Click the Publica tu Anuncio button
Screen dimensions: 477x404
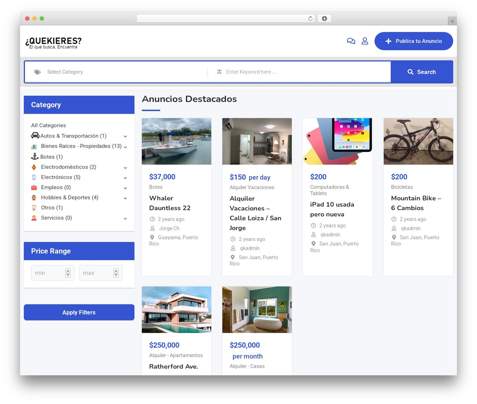(x=414, y=41)
